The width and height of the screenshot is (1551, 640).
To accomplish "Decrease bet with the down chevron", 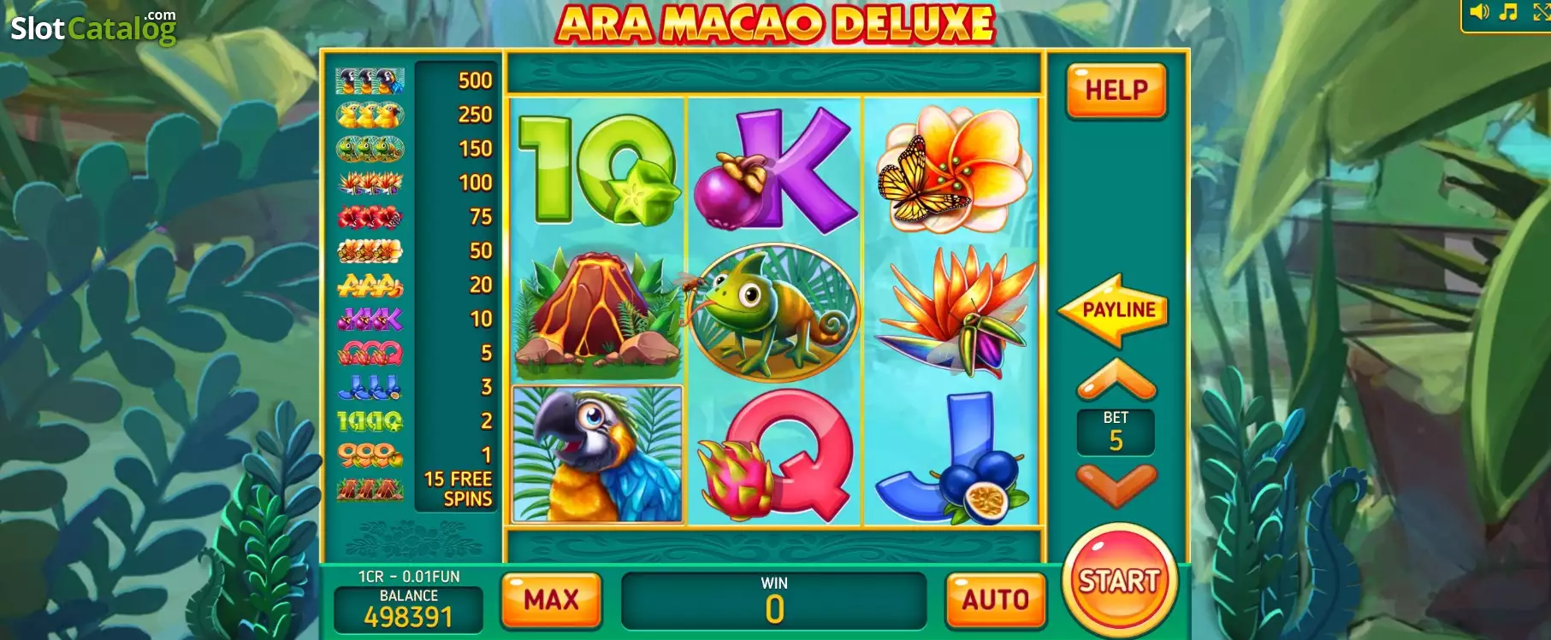I will [1116, 484].
